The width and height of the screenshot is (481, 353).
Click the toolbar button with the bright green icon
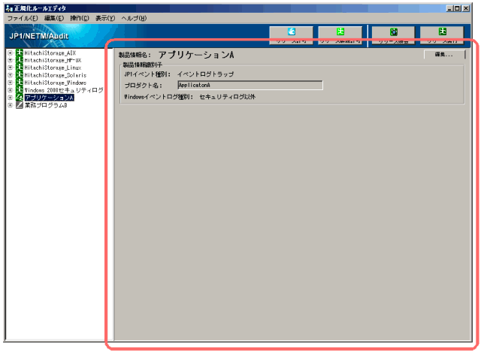pyautogui.click(x=340, y=35)
